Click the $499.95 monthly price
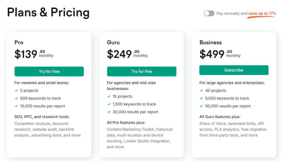Viewport: 281px width, 162px height. point(220,54)
